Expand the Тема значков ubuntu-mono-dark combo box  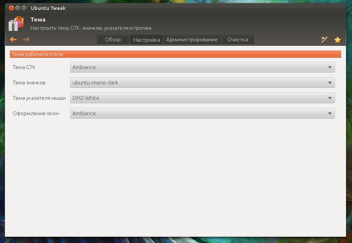pyautogui.click(x=202, y=82)
